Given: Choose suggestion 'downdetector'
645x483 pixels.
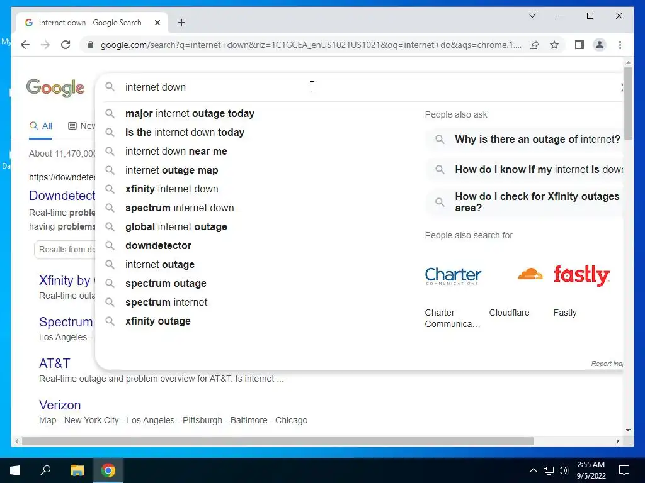Looking at the screenshot, I should coord(158,246).
